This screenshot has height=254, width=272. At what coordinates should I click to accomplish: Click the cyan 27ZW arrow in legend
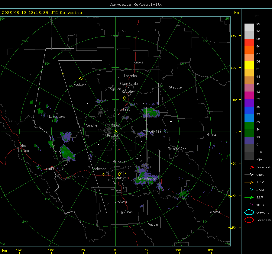click(249, 190)
